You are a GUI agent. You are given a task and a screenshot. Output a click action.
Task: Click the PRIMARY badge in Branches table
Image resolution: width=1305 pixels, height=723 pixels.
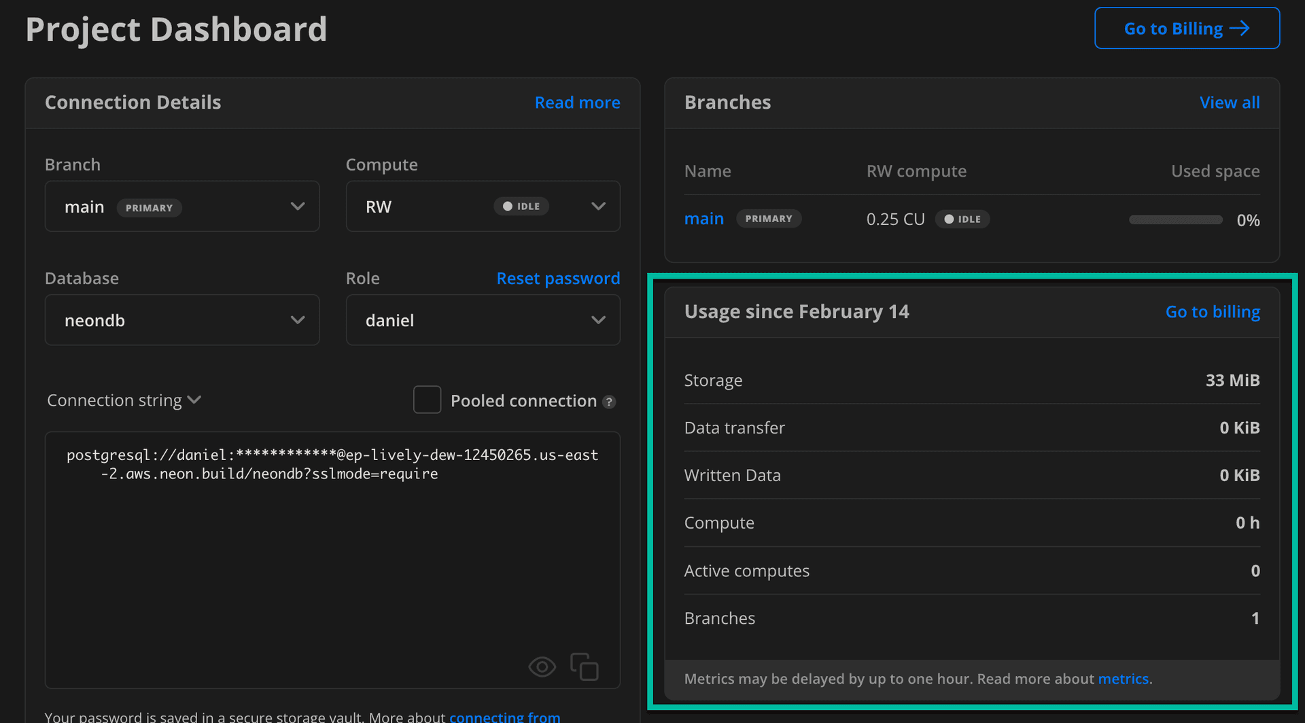coord(769,218)
